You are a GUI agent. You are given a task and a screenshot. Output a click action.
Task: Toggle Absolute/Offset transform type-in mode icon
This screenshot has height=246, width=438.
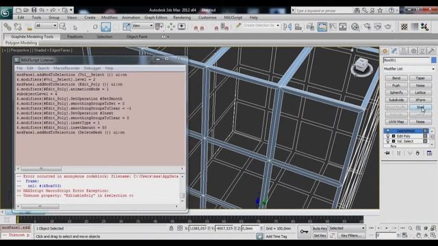point(179,228)
